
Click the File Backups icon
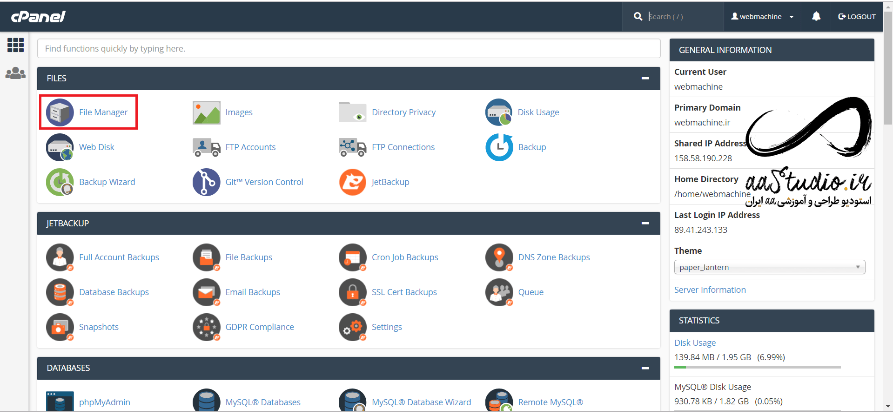pyautogui.click(x=206, y=257)
